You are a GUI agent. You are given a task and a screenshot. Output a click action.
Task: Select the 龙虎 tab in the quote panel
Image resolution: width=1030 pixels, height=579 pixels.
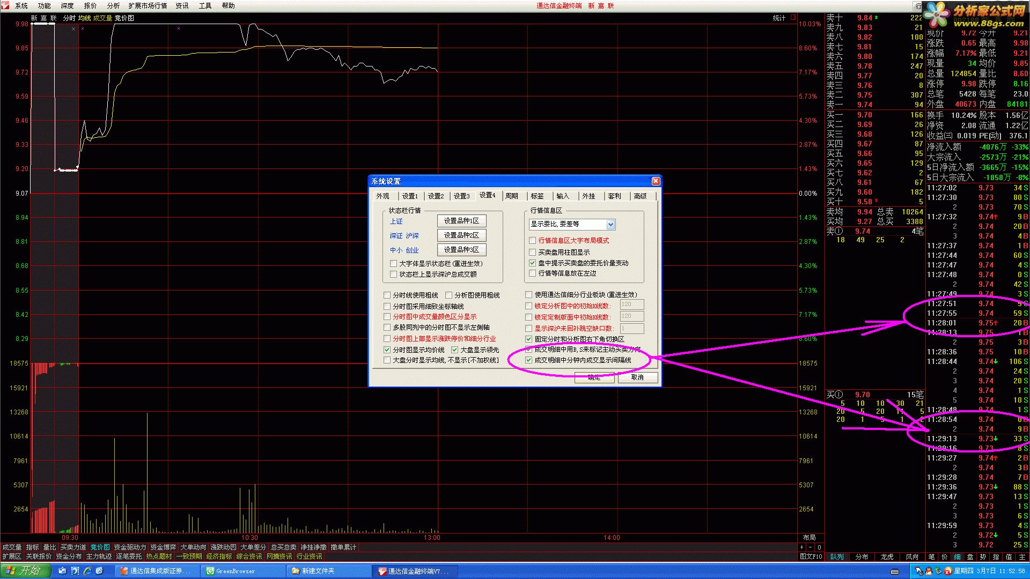pyautogui.click(x=887, y=557)
